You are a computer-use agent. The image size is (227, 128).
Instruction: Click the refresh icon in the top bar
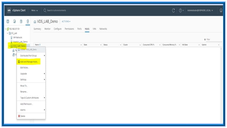click(x=173, y=10)
